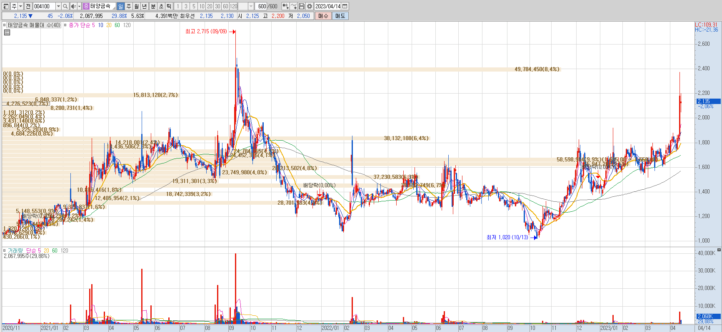Open the data table icon under legend
This screenshot has height=332, width=722.
[x=7, y=32]
